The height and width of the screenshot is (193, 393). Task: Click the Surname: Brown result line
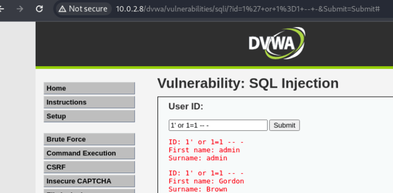click(198, 189)
